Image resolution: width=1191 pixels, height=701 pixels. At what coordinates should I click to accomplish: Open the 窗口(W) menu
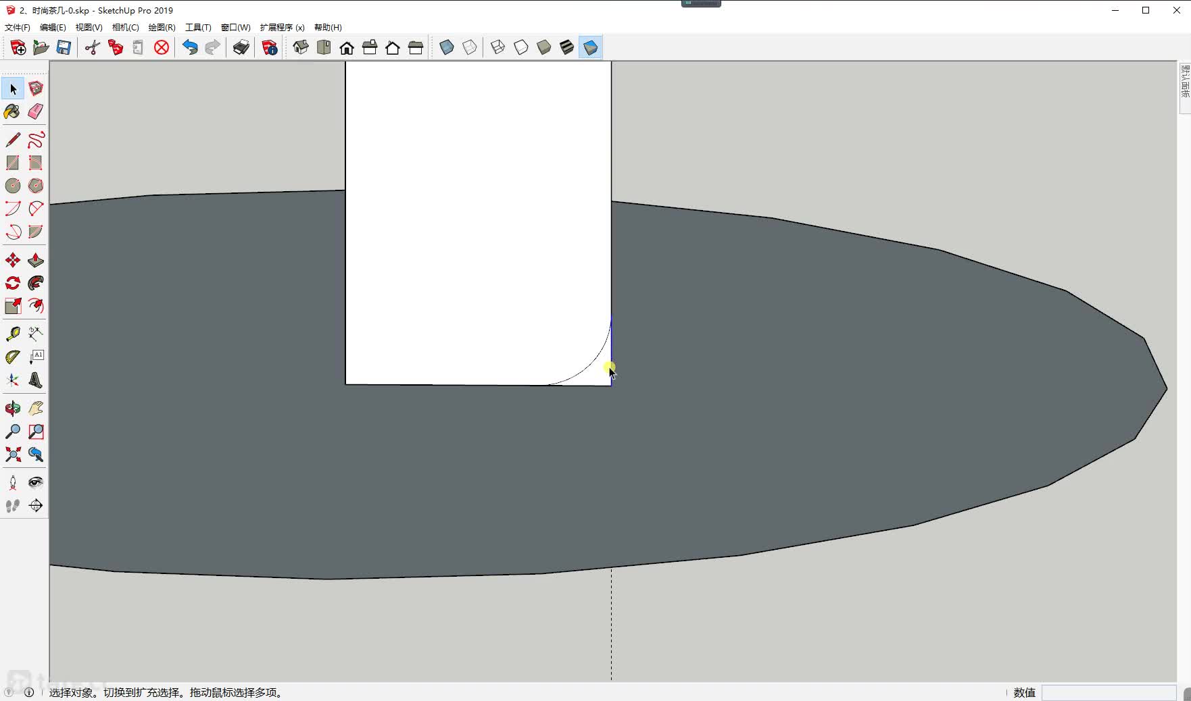[x=235, y=28]
